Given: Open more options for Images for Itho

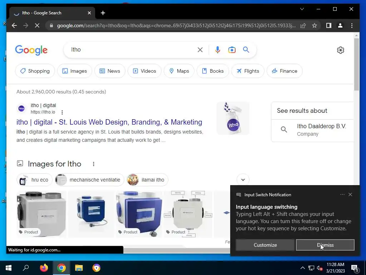Looking at the screenshot, I should 94,164.
